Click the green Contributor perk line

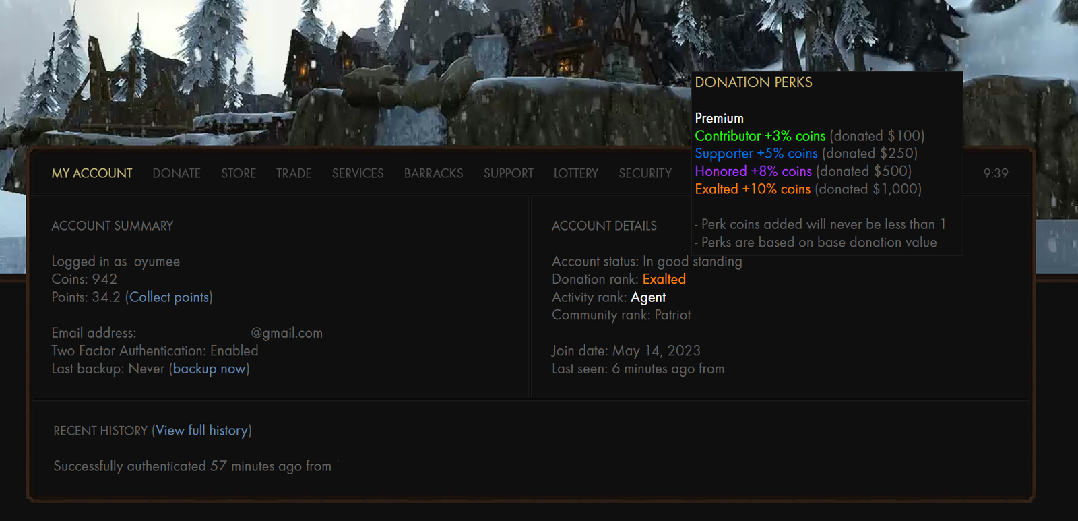point(759,136)
